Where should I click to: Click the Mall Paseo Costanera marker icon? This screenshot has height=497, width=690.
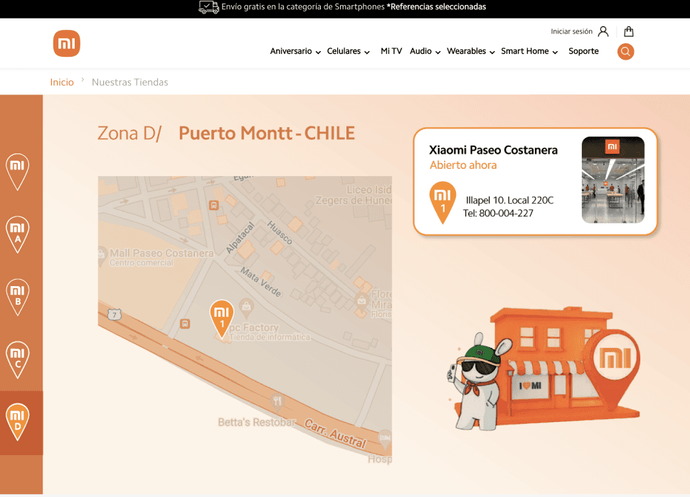(x=102, y=256)
